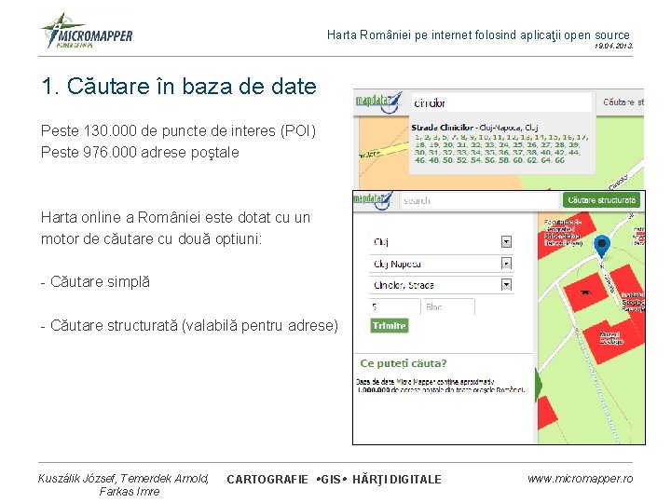Image resolution: width=671 pixels, height=503 pixels.
Task: Click the search field containing 'clinicilor'
Action: click(501, 103)
